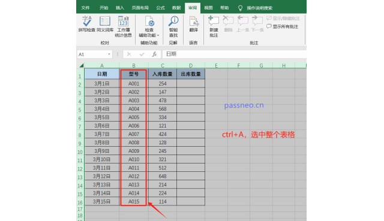
Task: Select cell with value 648
Action: click(x=163, y=176)
